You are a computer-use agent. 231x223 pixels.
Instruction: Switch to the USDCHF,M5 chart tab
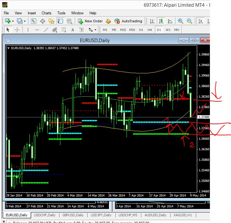tap(128, 215)
